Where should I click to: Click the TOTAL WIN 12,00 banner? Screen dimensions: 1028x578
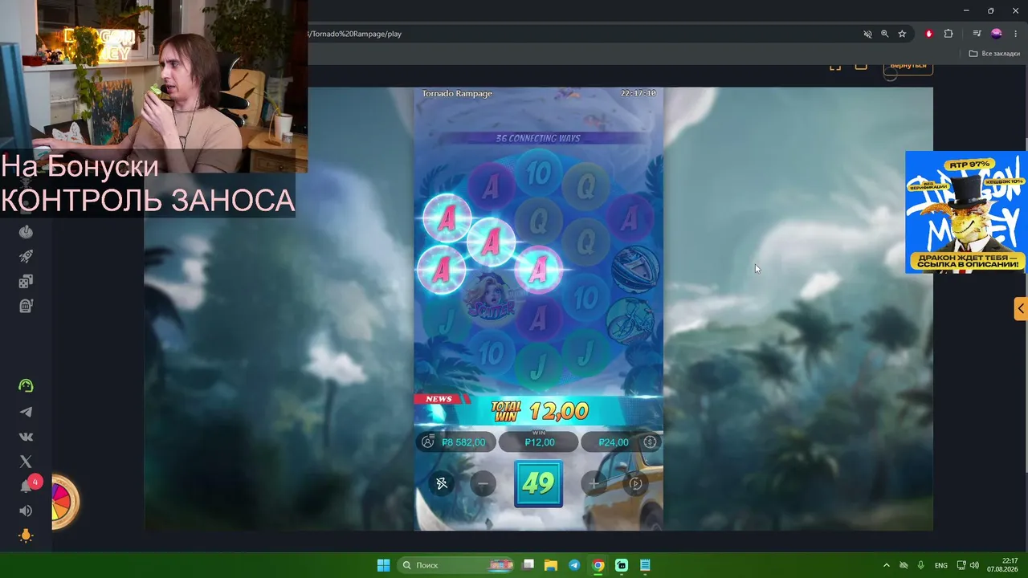[x=539, y=411]
